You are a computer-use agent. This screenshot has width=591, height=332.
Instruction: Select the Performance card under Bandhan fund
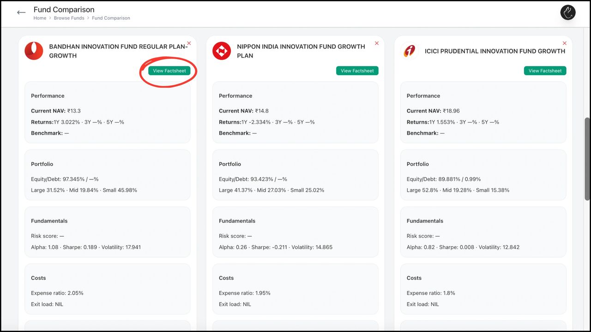(x=108, y=113)
